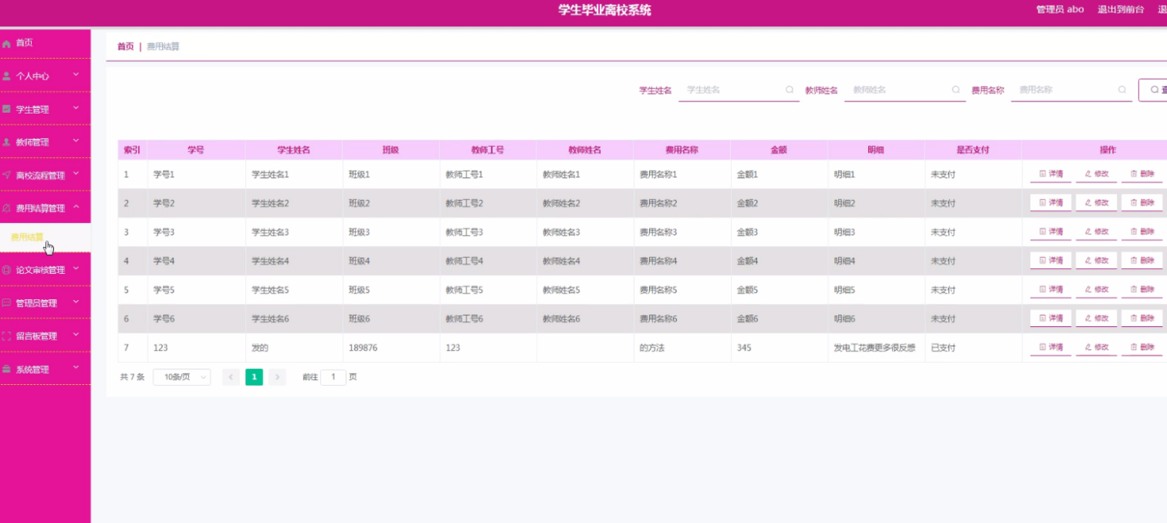Screen dimensions: 1167x523
Task: Click the 前往 page number input field
Action: coord(333,378)
